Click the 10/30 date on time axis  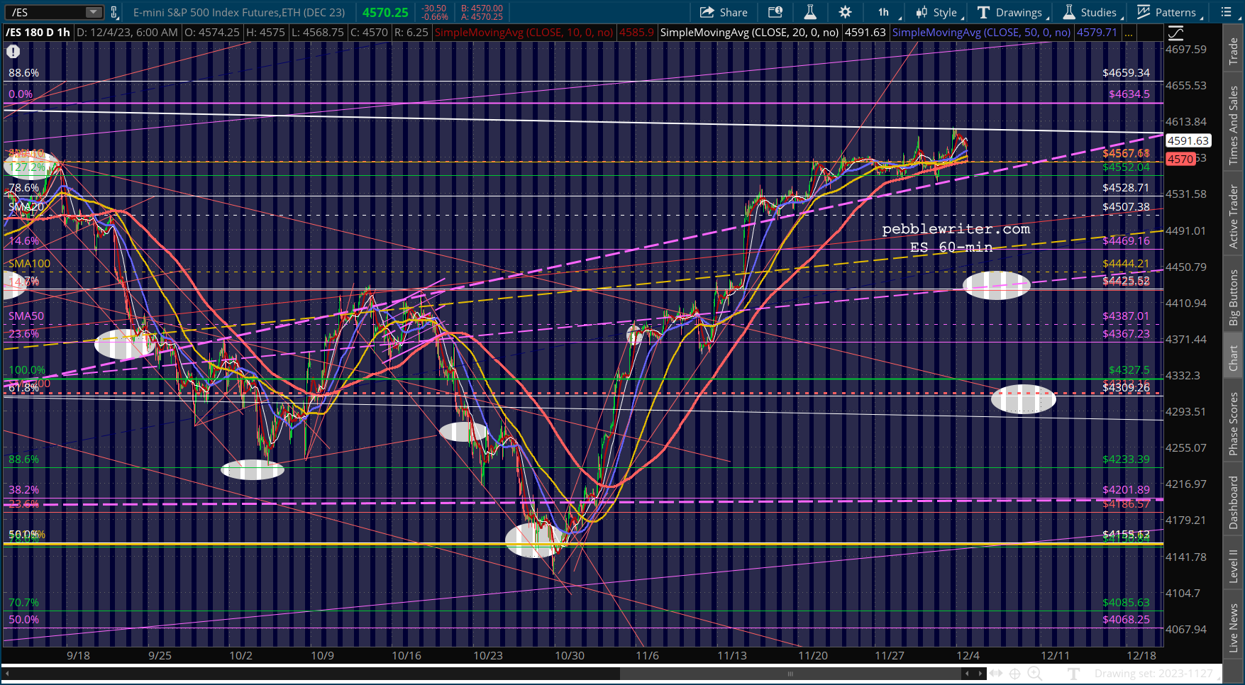[570, 655]
